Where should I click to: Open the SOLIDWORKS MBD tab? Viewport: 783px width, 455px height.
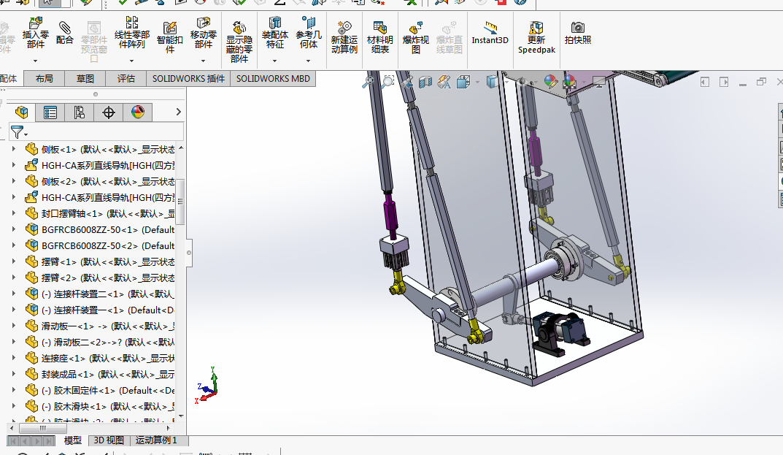[x=273, y=78]
